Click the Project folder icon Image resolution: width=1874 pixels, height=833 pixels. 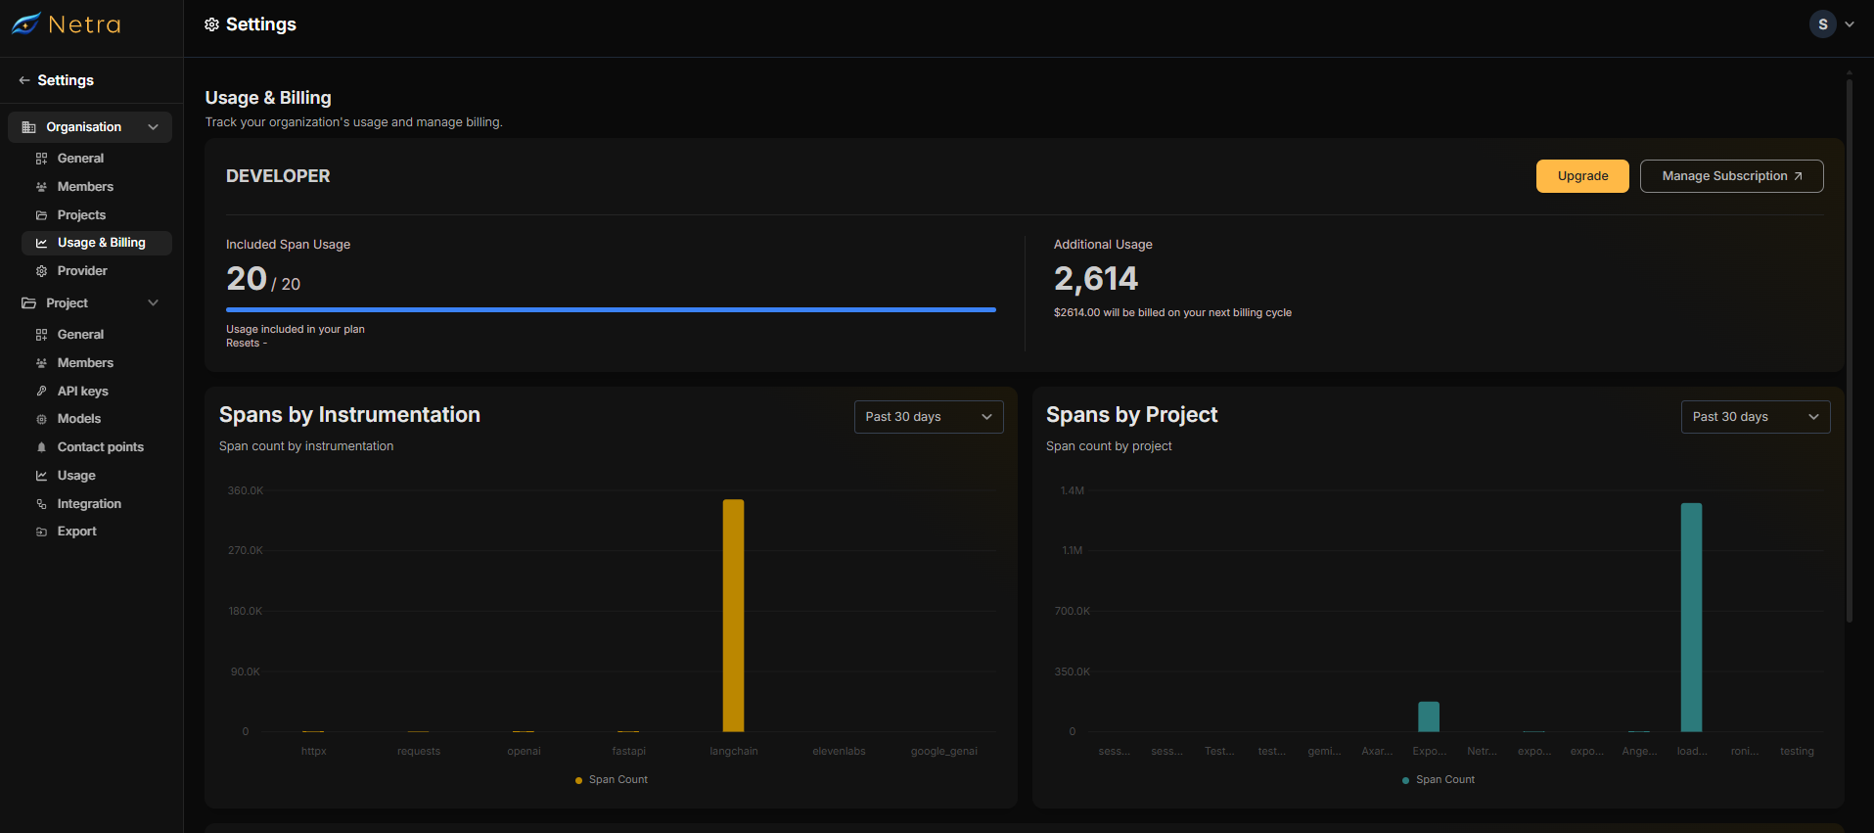(x=28, y=303)
